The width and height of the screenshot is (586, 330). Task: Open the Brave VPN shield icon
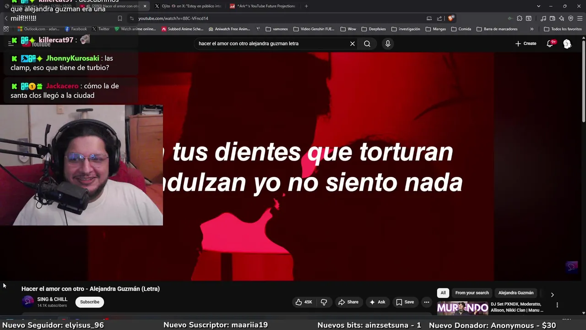pyautogui.click(x=570, y=18)
